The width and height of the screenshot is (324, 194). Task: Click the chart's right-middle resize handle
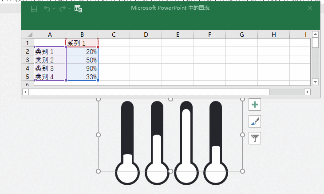coord(243,135)
